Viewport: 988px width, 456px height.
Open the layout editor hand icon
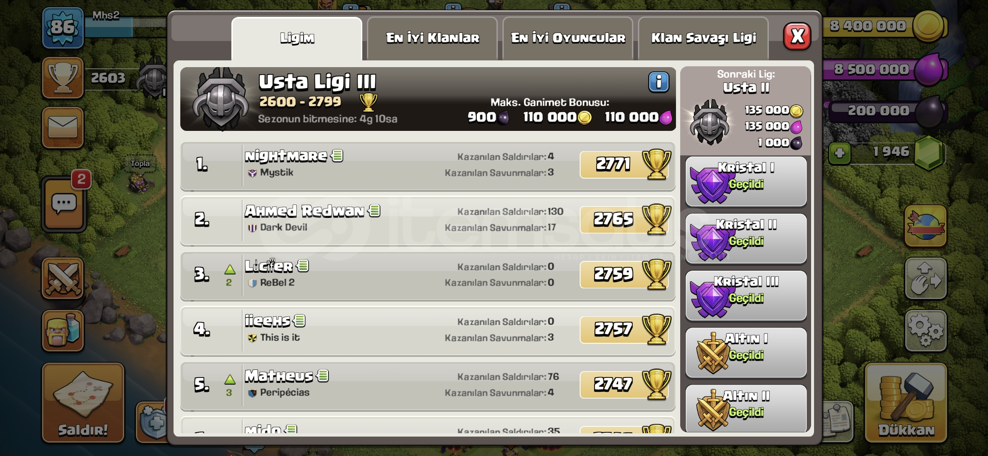[x=926, y=279]
